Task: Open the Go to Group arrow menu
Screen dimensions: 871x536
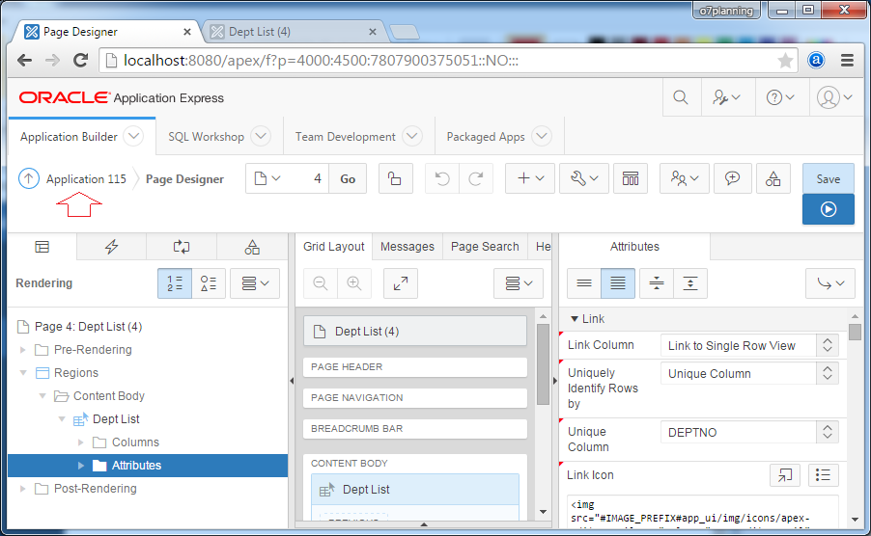Action: point(830,283)
